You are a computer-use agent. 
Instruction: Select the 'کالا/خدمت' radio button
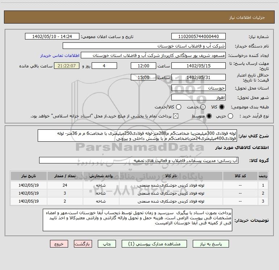click(179, 107)
